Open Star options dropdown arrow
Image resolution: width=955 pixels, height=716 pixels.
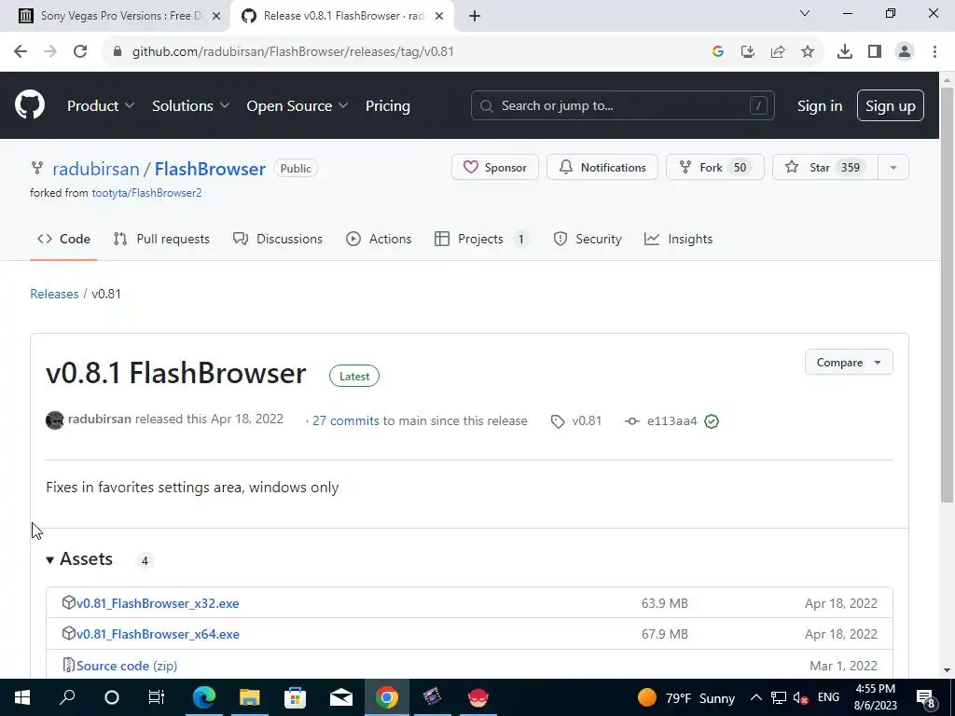(x=893, y=168)
